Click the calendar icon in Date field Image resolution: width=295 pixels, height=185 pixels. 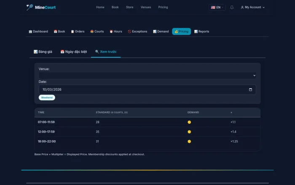pos(250,90)
